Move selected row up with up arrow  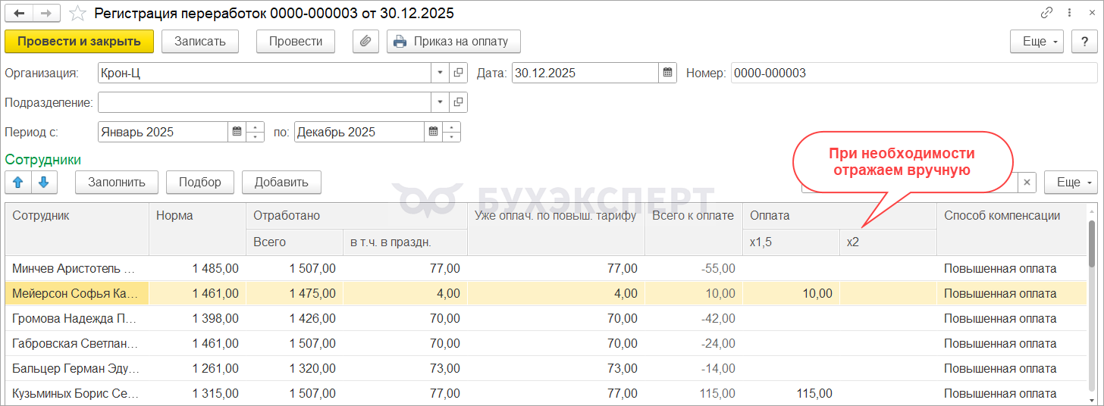(x=18, y=182)
